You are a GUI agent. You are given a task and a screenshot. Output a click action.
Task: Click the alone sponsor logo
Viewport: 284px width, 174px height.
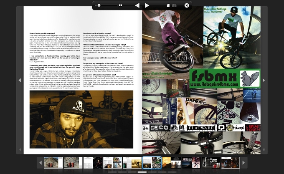click(239, 128)
